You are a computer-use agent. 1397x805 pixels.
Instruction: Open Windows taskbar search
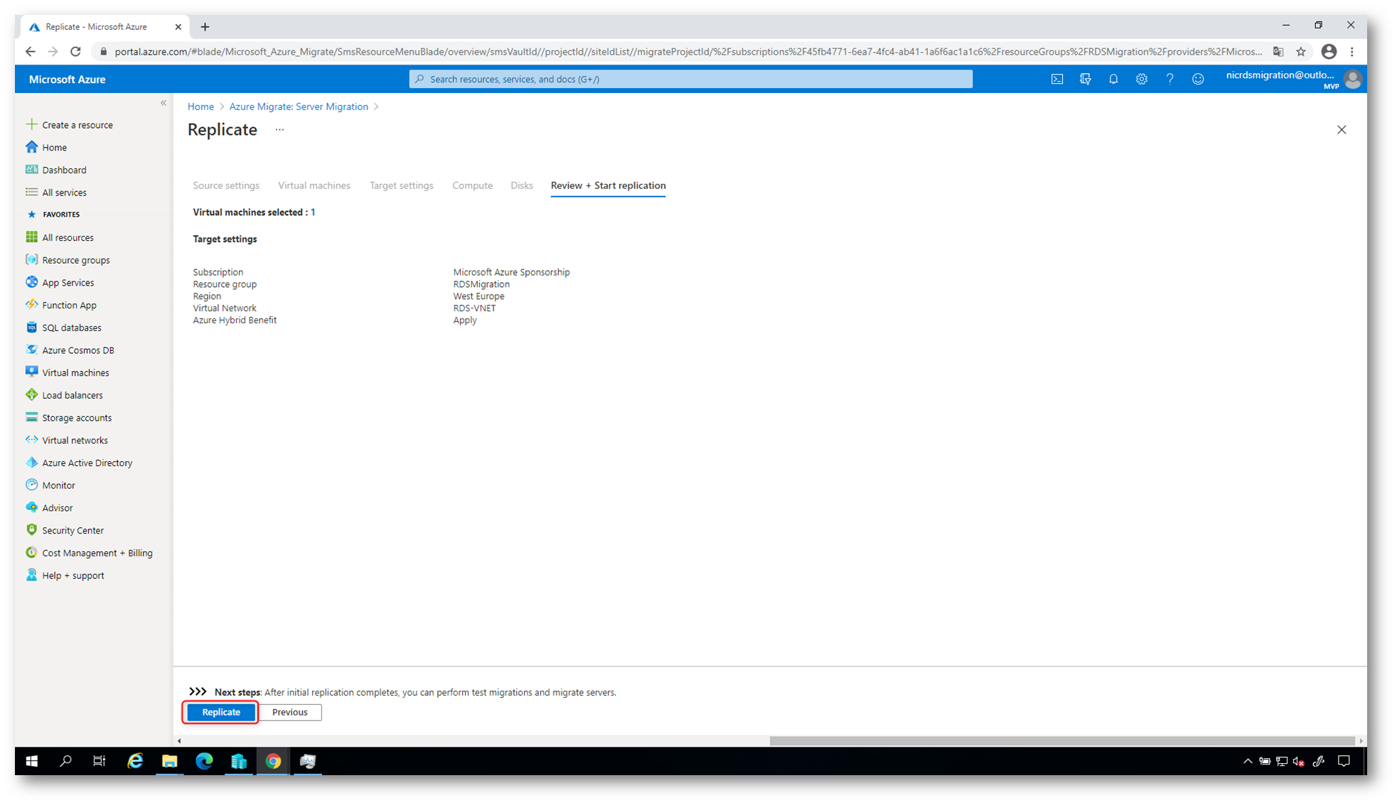click(x=65, y=761)
